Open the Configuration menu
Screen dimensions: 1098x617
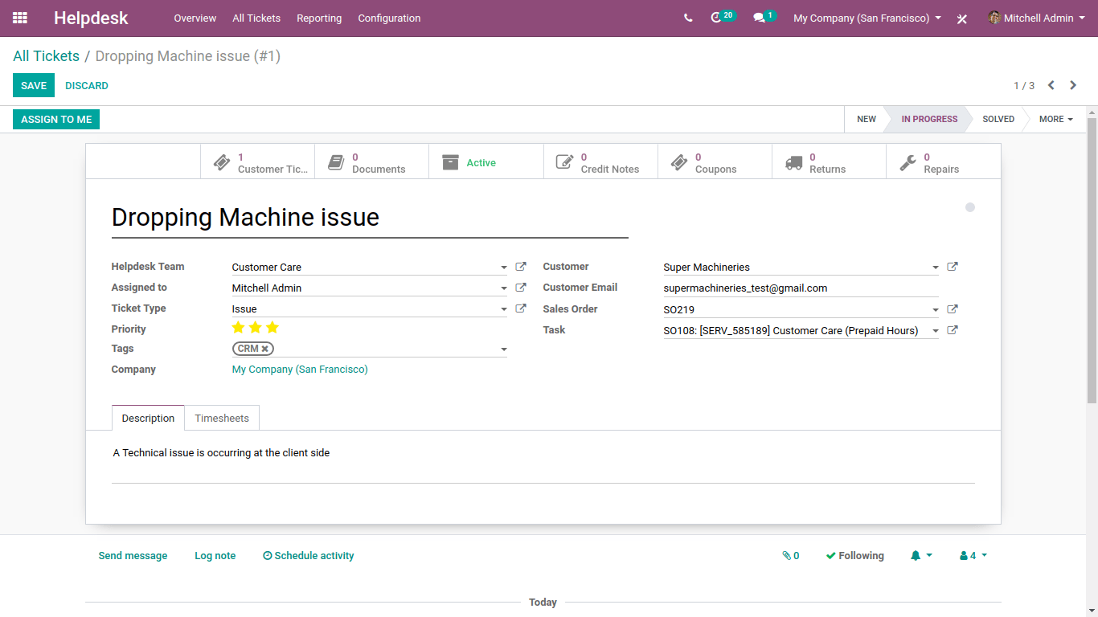[389, 18]
